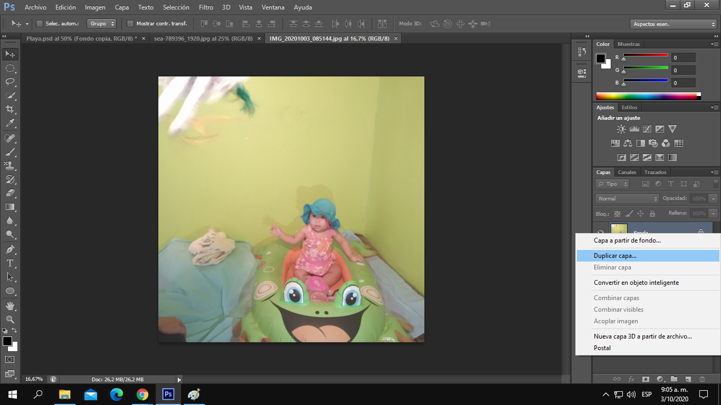Select the Crop tool
Screen dimensions: 721x405
(x=10, y=109)
